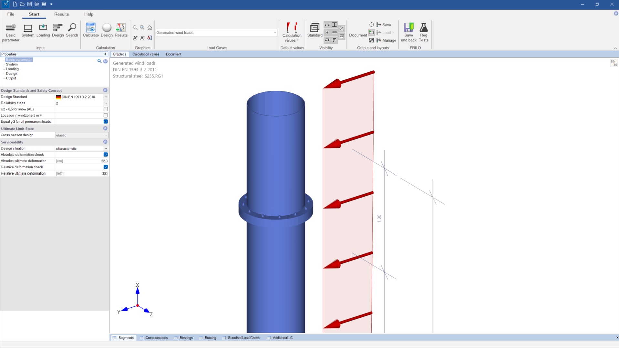Click the expand window layout icon
Viewport: 619px width, 348px height.
pos(371,40)
